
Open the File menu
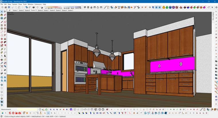2,4
